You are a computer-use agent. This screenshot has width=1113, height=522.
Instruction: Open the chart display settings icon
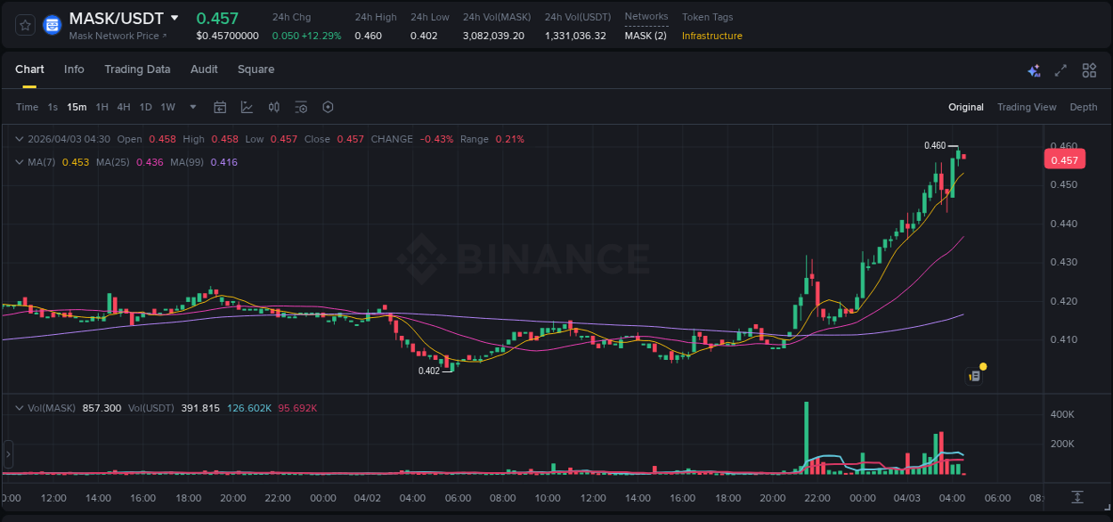click(301, 107)
